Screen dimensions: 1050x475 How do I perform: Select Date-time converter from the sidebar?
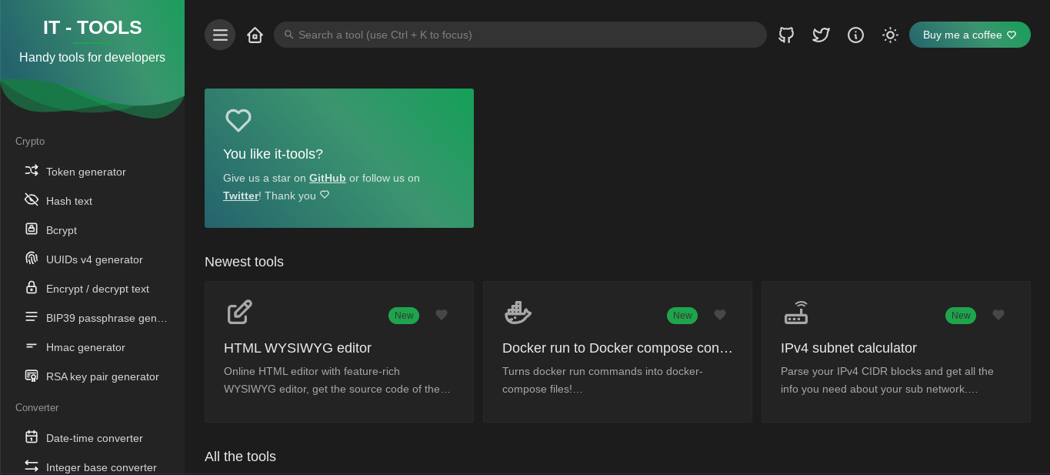(94, 438)
